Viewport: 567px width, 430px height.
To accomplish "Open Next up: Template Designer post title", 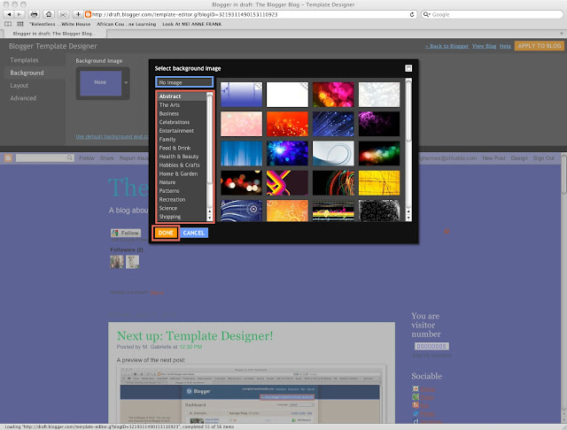I will (x=195, y=335).
